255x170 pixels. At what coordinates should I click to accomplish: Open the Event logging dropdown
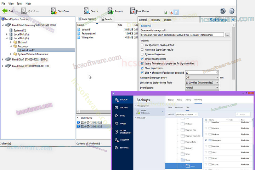point(202,87)
